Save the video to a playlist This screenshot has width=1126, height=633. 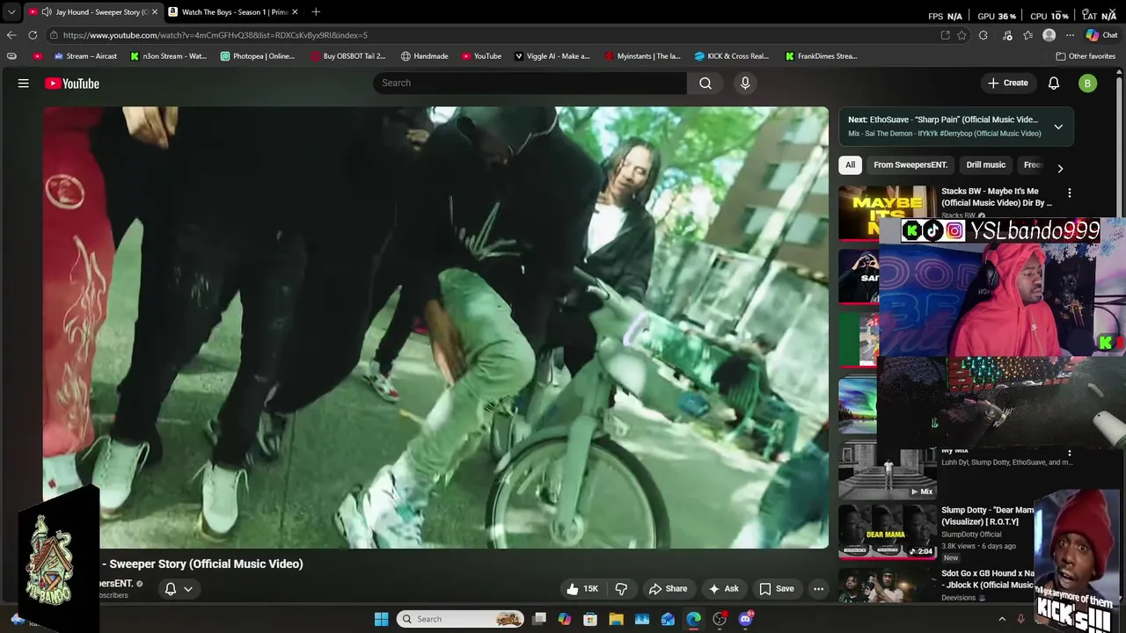click(x=777, y=589)
